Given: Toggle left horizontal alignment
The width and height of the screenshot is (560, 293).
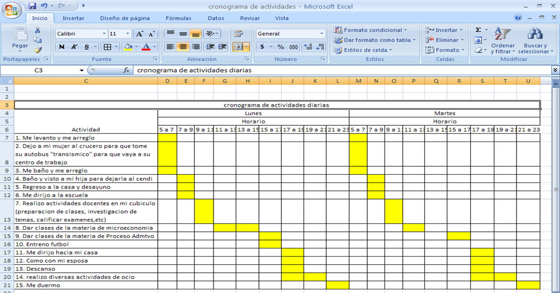Looking at the screenshot, I should 170,46.
